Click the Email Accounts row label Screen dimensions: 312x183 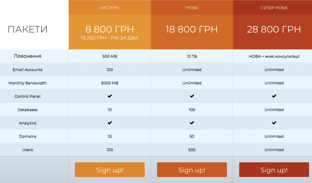[28, 70]
